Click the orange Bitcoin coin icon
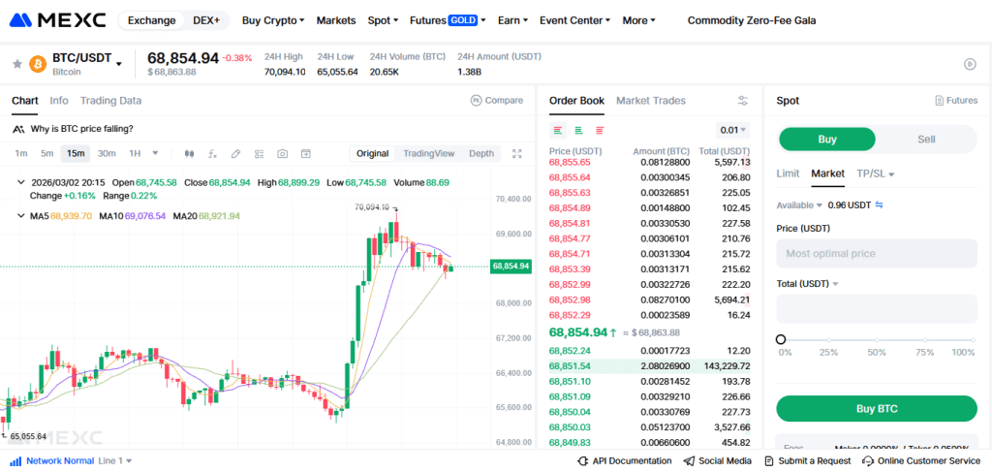The image size is (992, 472). point(38,64)
